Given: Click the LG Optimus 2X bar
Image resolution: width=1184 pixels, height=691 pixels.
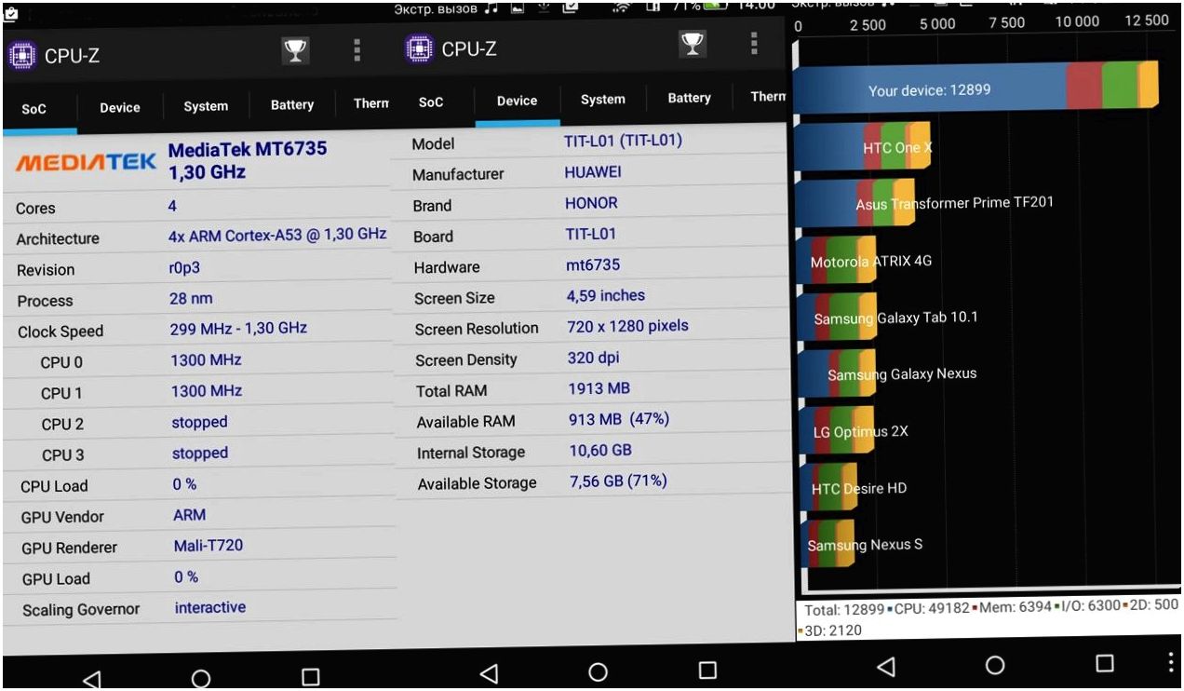Looking at the screenshot, I should 838,432.
